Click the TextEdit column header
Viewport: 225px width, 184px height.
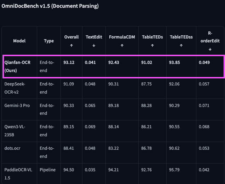pos(94,41)
